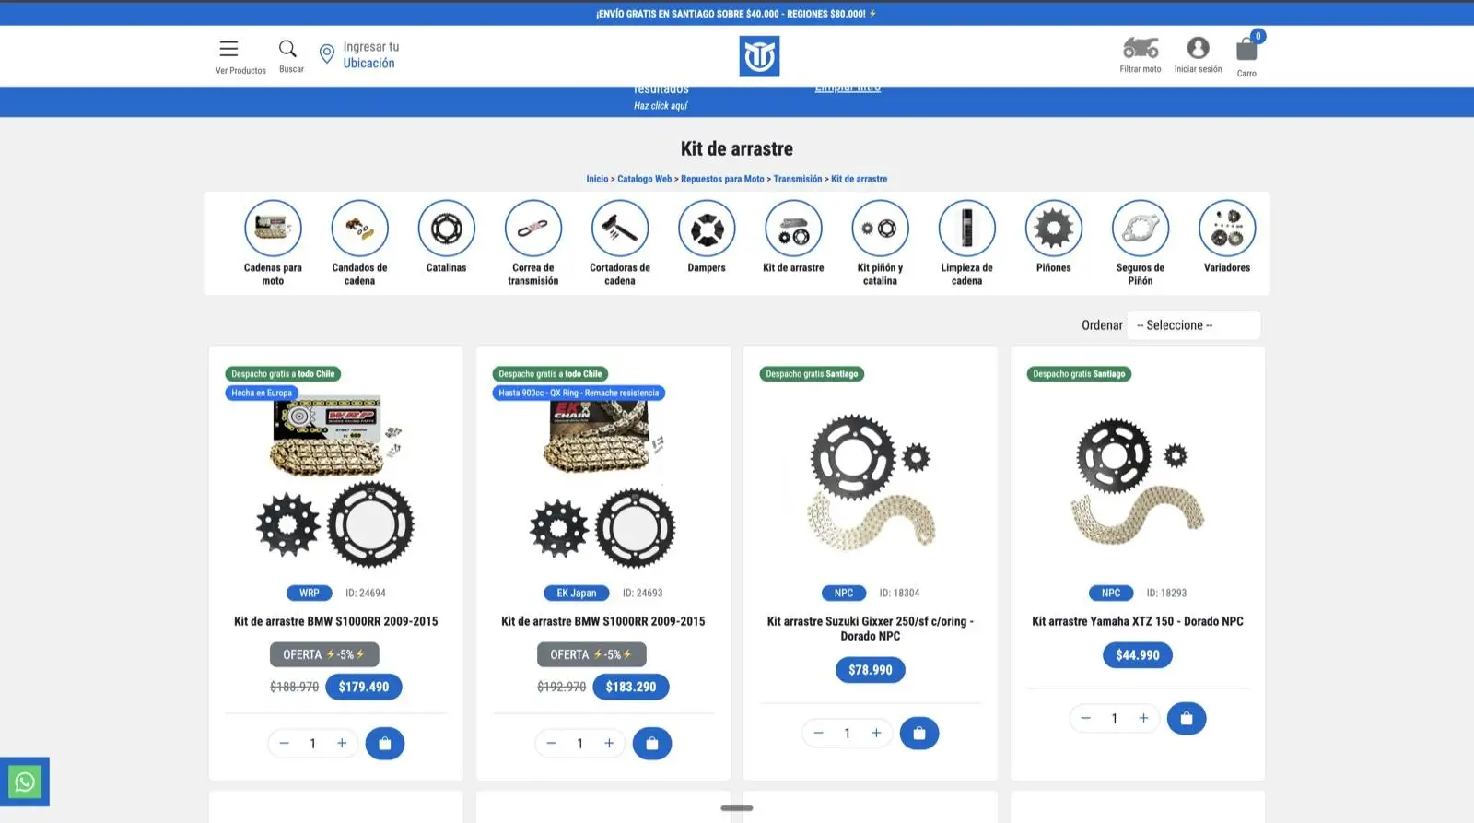The height and width of the screenshot is (823, 1474).
Task: Open the Ver Productos hamburger menu
Action: coord(228,49)
